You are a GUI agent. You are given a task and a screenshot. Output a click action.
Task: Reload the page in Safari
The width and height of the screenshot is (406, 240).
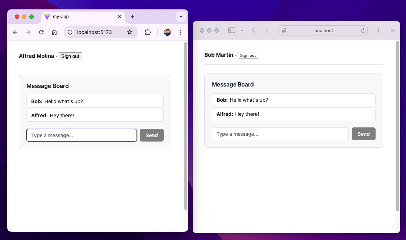pyautogui.click(x=363, y=30)
